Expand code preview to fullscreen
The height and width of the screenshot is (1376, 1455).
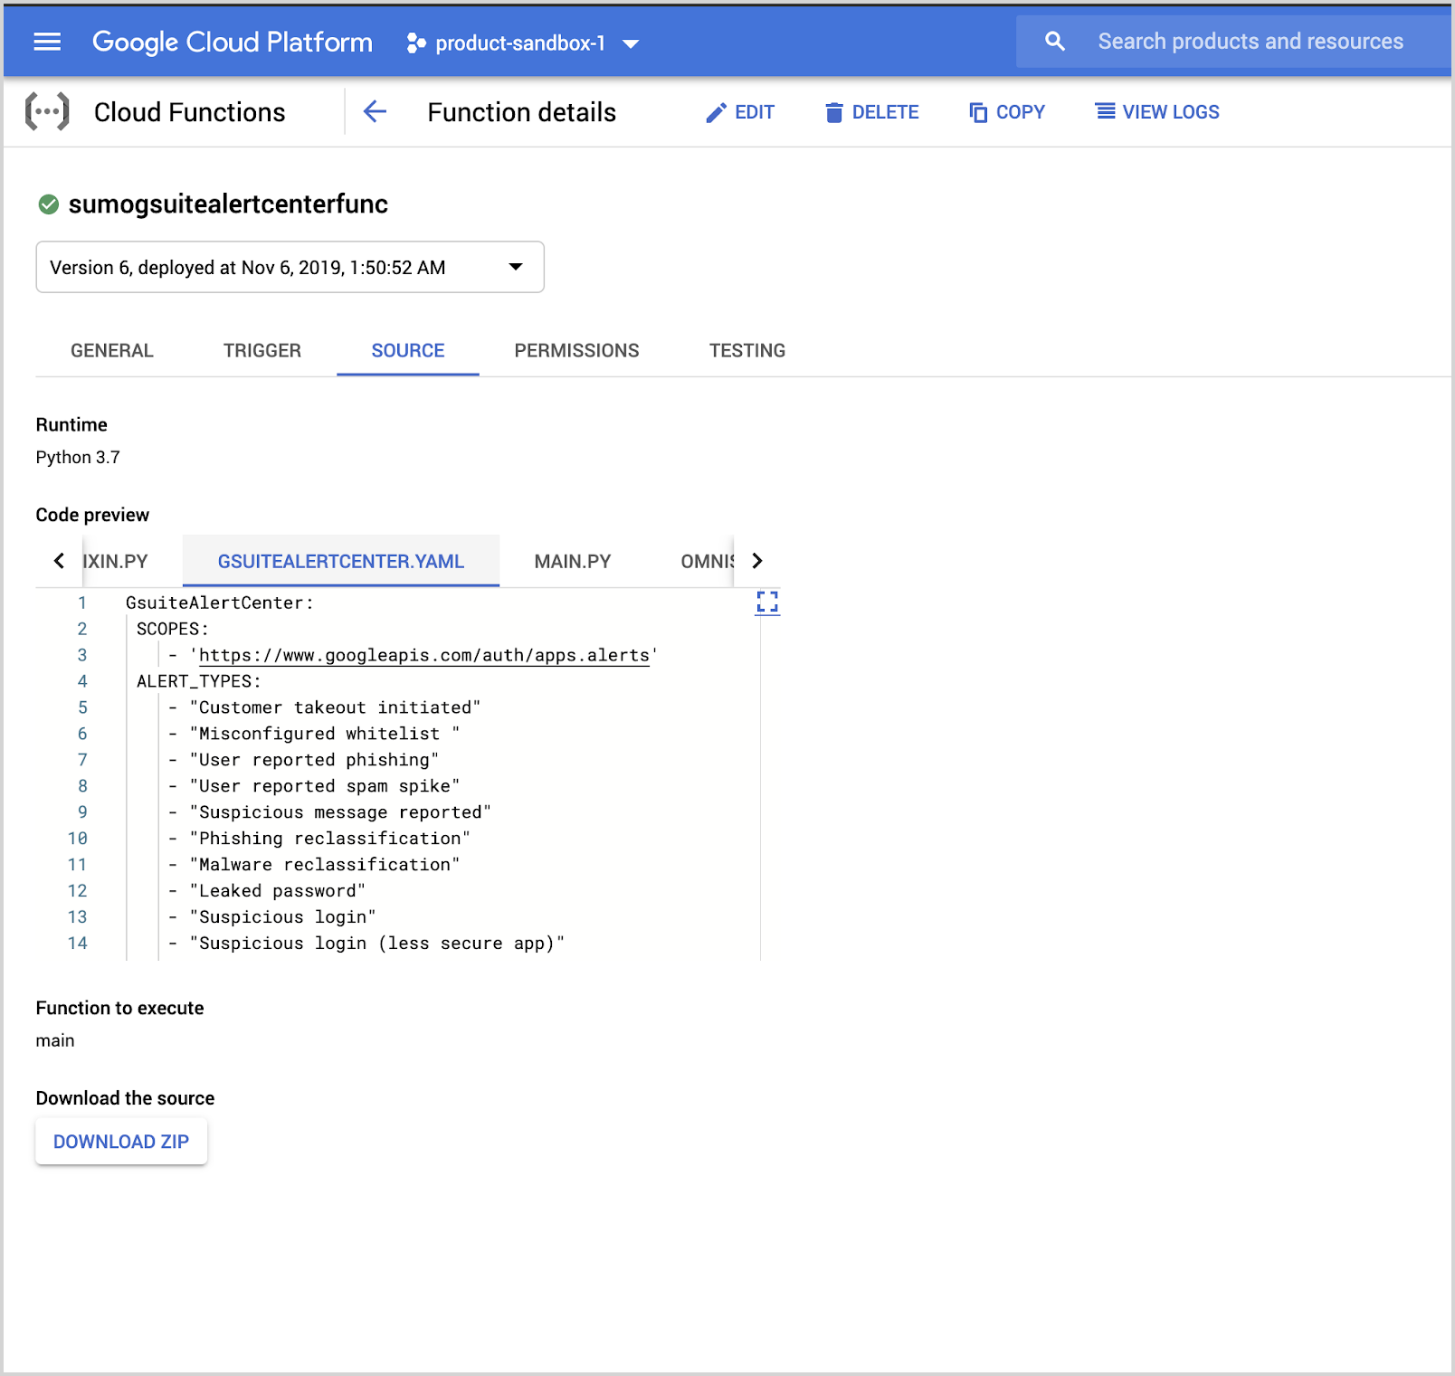pyautogui.click(x=766, y=602)
